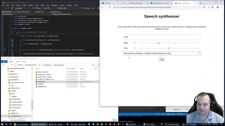
Task: Switch to the ChatService.cs editor tab
Action: [x=40, y=12]
